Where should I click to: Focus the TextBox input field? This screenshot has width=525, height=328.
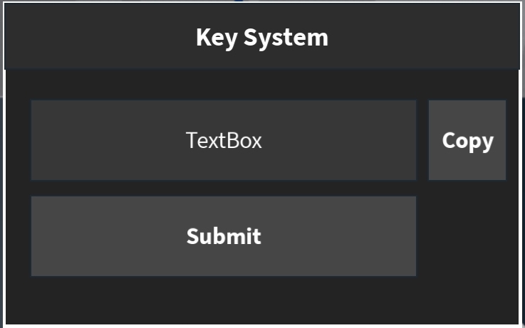pos(224,140)
